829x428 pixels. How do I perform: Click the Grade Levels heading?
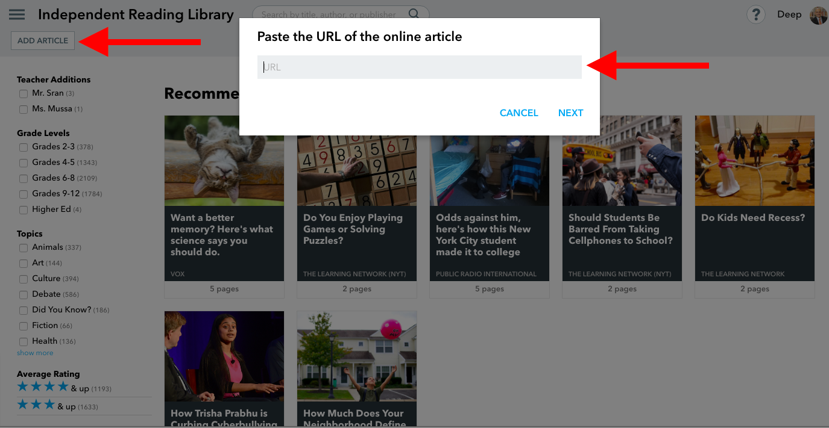(x=43, y=133)
